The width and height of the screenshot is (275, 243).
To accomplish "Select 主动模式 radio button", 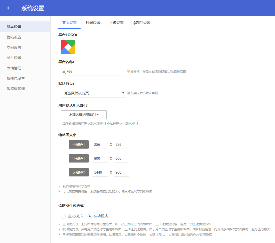I will [x=63, y=216].
